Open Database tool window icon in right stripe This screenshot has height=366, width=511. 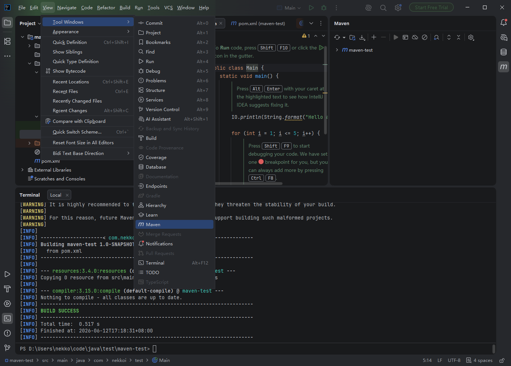[504, 52]
